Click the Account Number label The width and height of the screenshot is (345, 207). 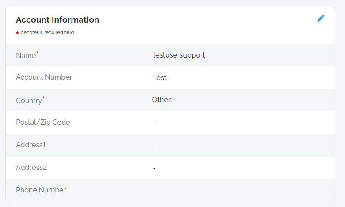(x=44, y=77)
